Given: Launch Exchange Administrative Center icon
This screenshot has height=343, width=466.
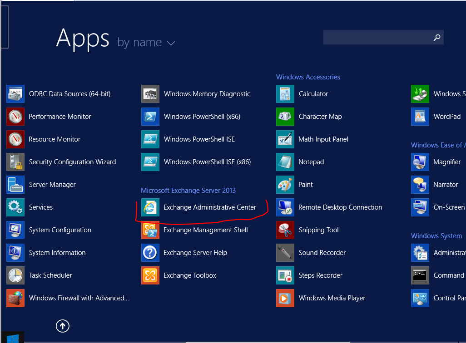Looking at the screenshot, I should [x=150, y=207].
